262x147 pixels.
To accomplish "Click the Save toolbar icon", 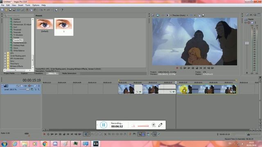I will (10, 10).
